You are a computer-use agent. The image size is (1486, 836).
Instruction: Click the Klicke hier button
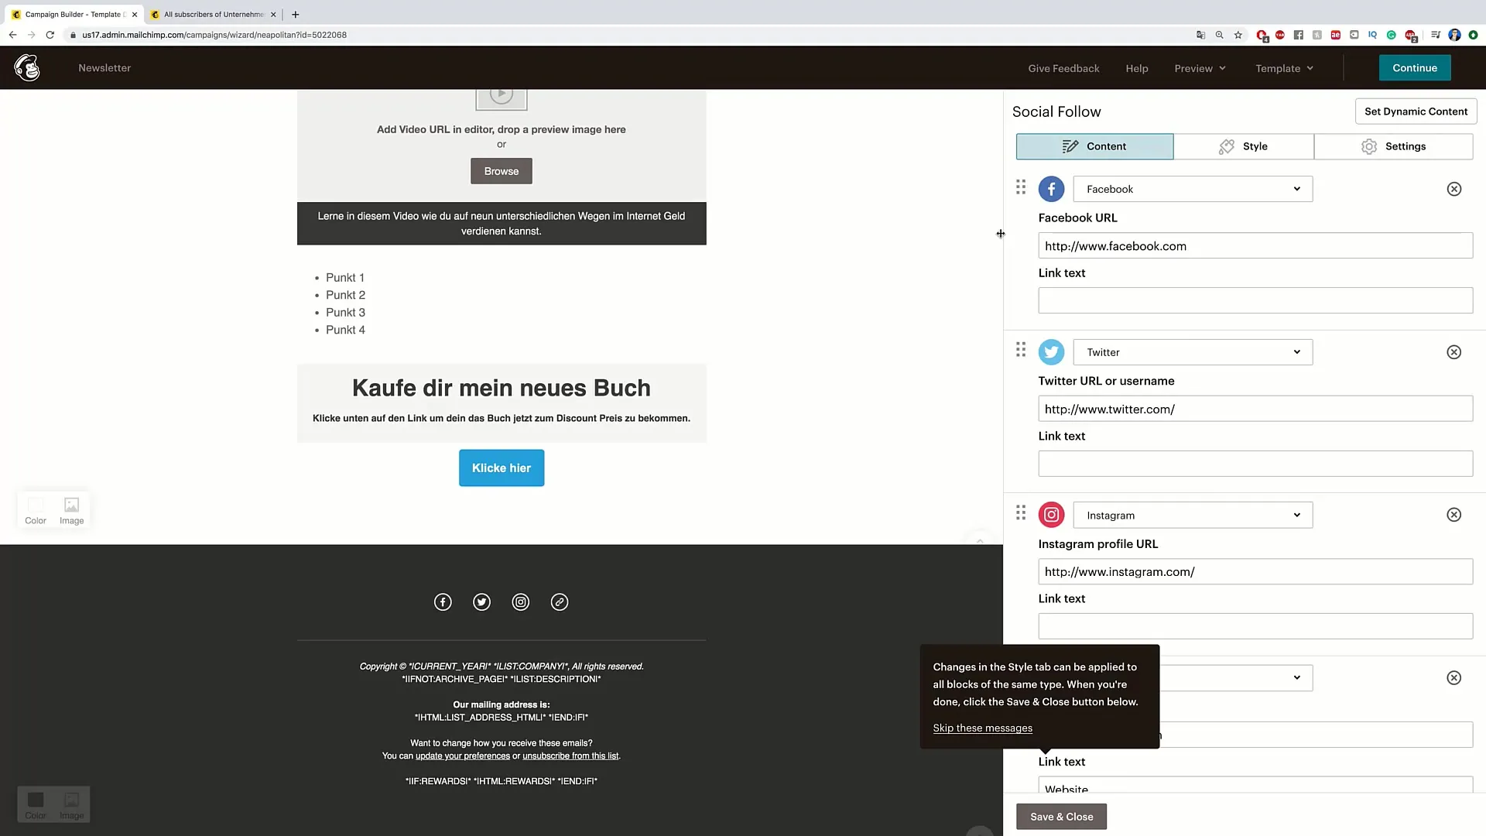pyautogui.click(x=501, y=468)
